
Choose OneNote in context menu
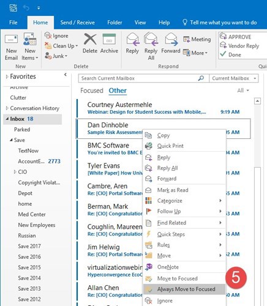click(184, 267)
